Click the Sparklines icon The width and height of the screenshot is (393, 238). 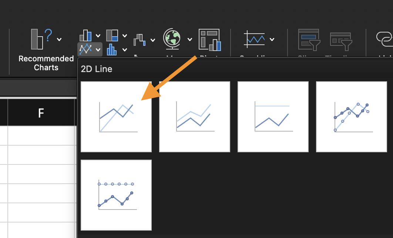click(x=254, y=39)
